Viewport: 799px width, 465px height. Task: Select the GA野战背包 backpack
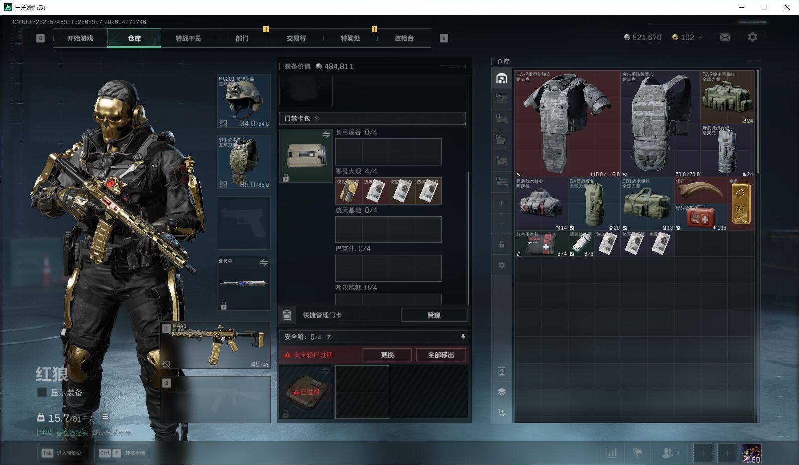coord(595,204)
